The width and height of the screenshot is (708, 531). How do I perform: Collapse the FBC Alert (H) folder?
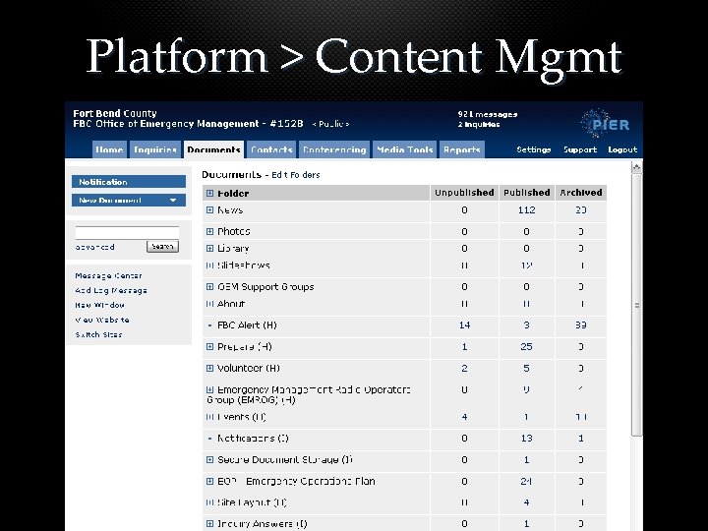209,325
